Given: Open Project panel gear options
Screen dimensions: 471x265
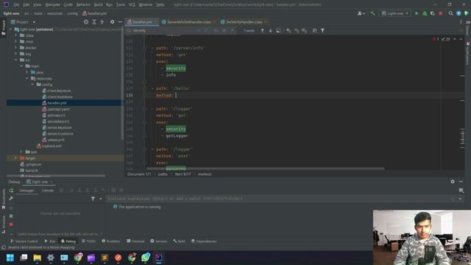Looking at the screenshot, I should coord(112,22).
